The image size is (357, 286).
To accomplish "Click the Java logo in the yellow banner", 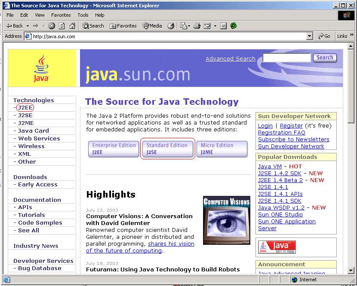I will click(x=41, y=68).
